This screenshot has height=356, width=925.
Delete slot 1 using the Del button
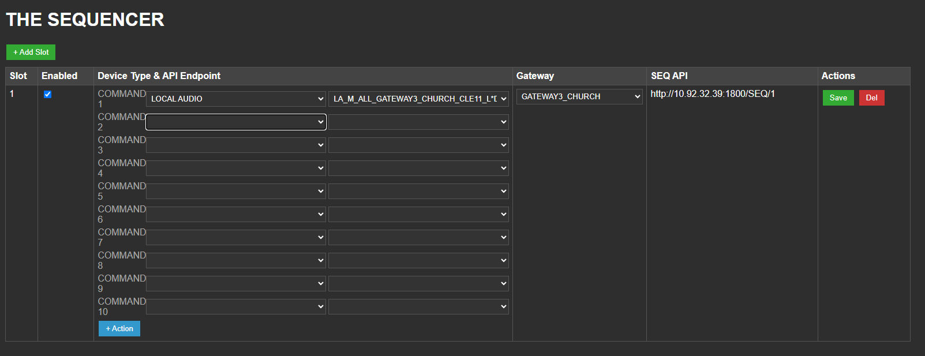point(871,98)
